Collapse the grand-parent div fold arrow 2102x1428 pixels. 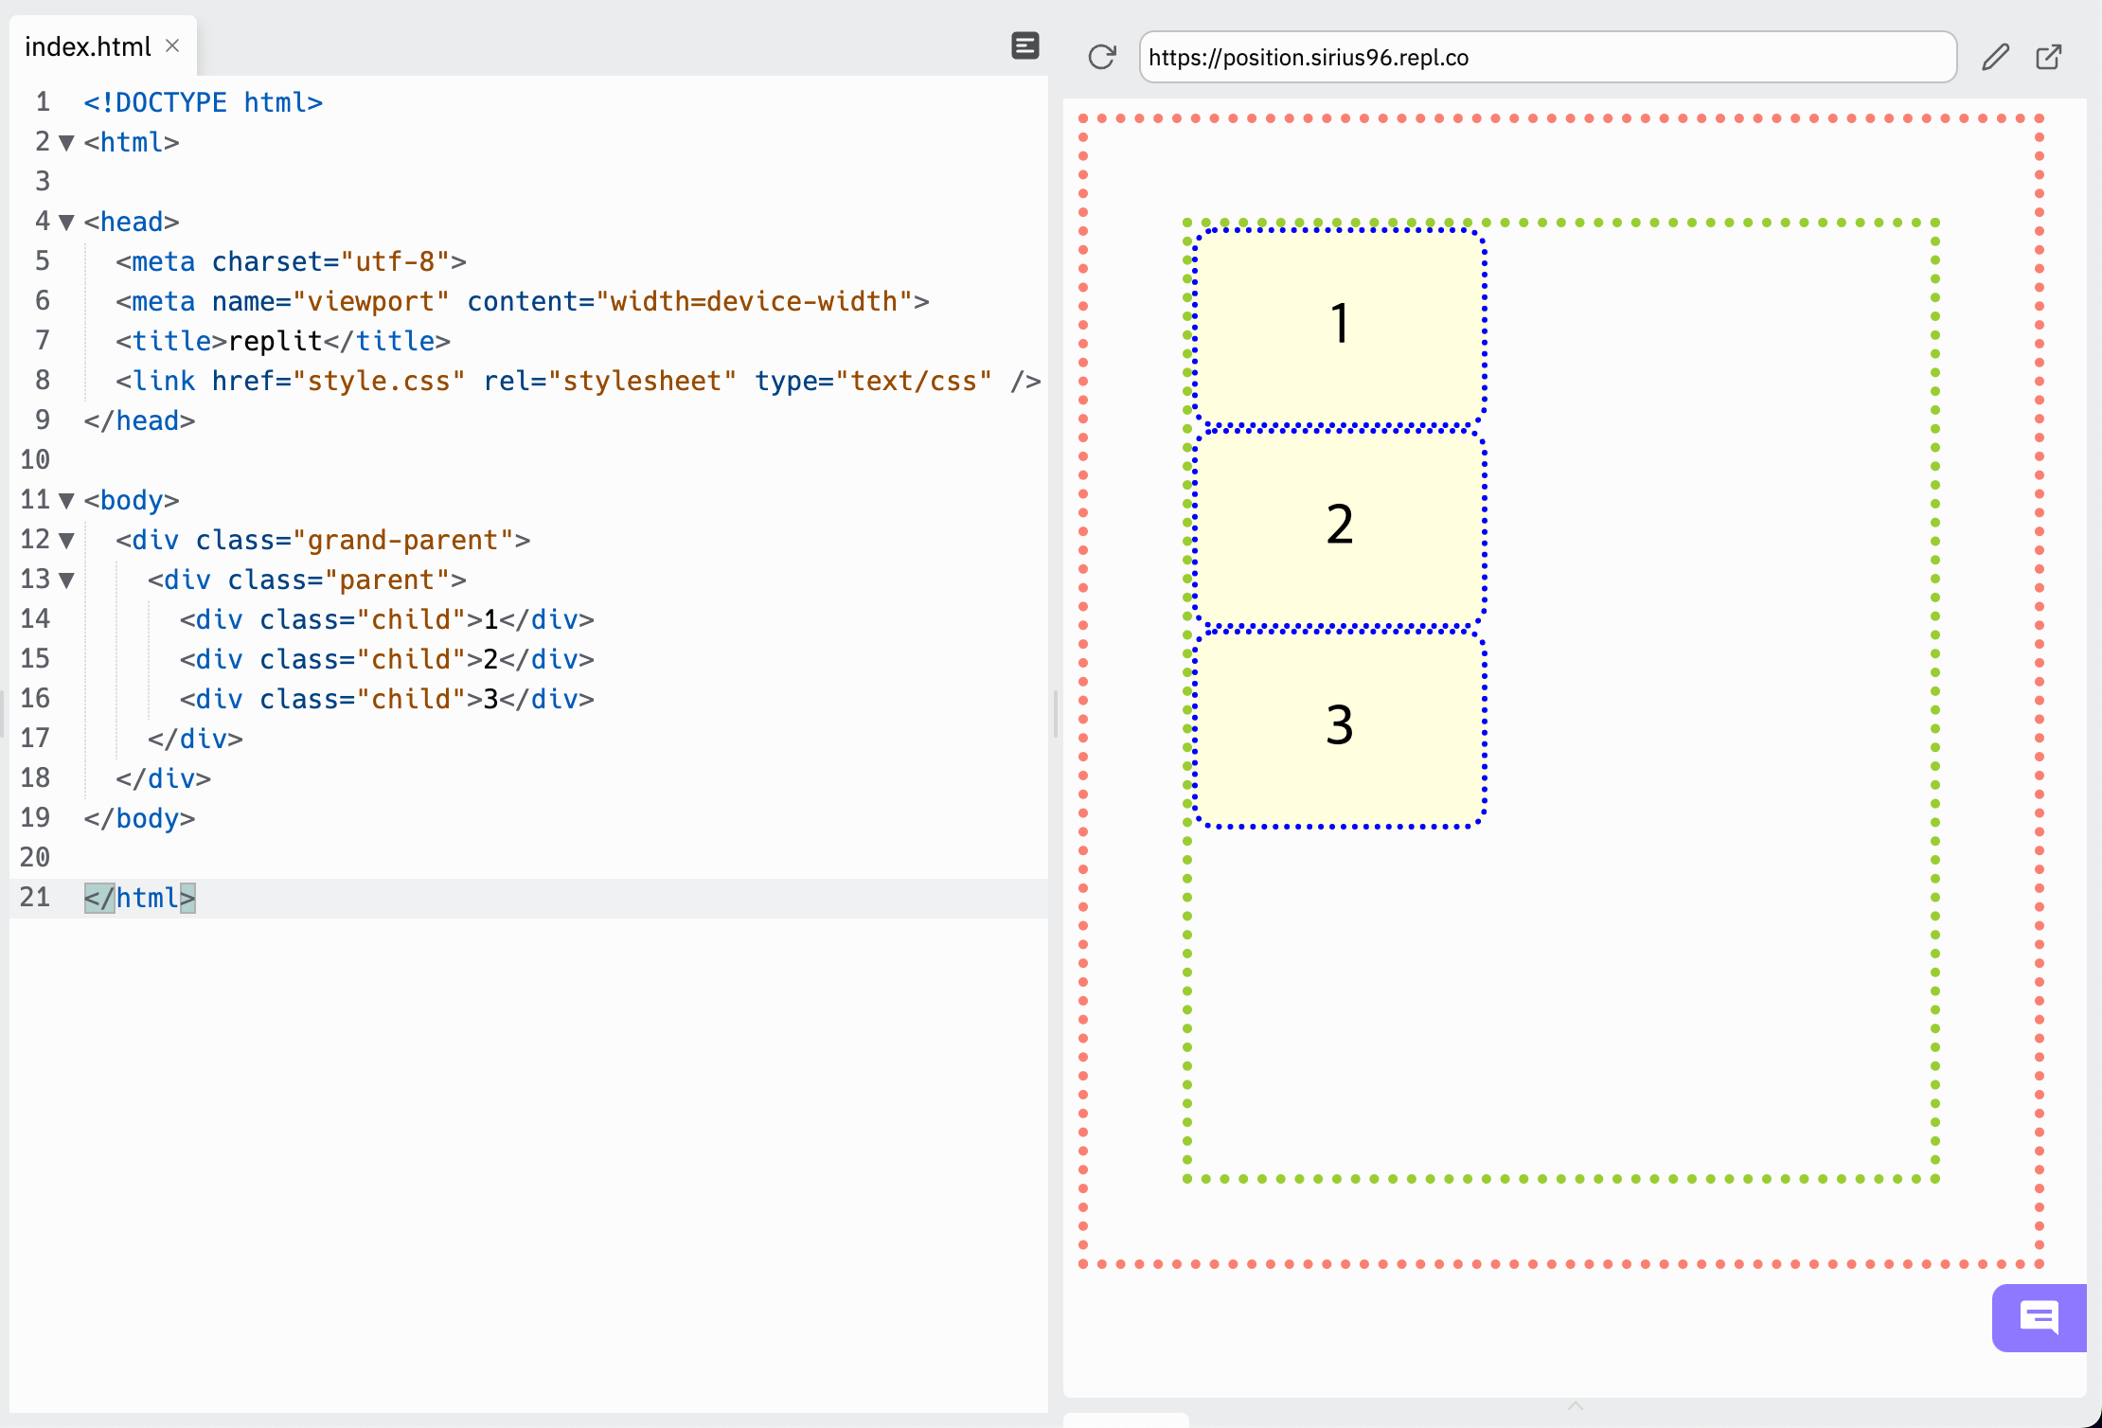click(66, 541)
